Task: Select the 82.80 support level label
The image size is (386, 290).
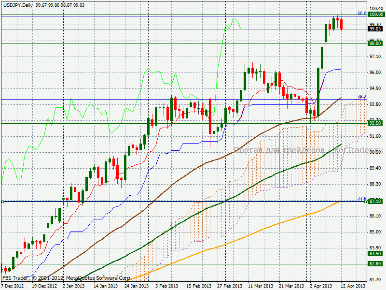Action: tap(375, 264)
